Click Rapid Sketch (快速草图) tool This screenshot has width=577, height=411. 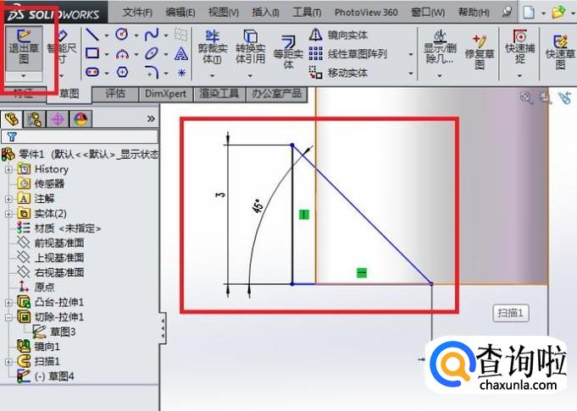[560, 52]
